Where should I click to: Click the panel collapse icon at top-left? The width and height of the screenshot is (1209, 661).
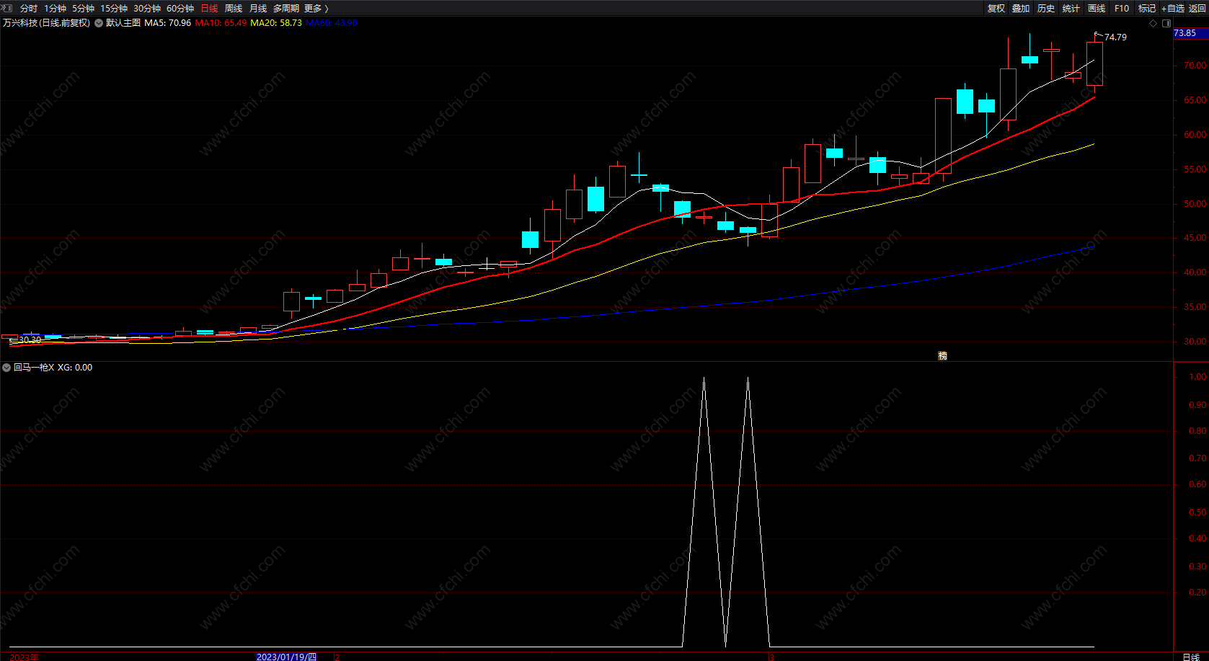[x=7, y=8]
